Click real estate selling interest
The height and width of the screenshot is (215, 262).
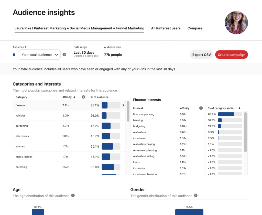coord(187,156)
